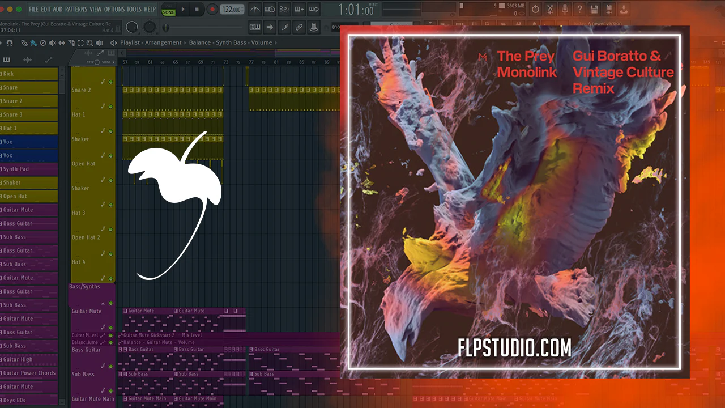
Task: Click the left knob beside the song slider
Action: [132, 27]
